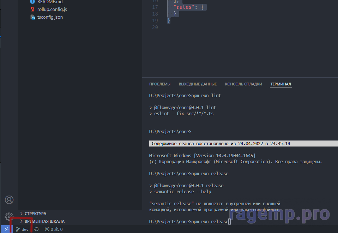Click line number 20 in the editor gutter
The width and height of the screenshot is (338, 233).
[155, 27]
